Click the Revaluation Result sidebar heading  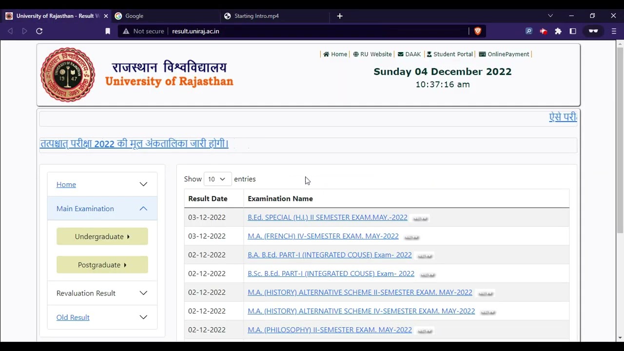coord(86,293)
